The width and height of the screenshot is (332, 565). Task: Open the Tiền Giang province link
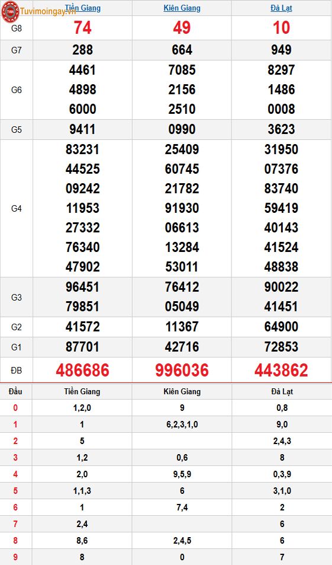[83, 8]
